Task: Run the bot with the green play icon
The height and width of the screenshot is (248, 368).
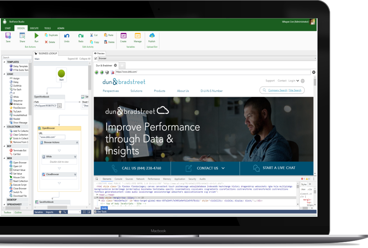Action: pyautogui.click(x=36, y=36)
